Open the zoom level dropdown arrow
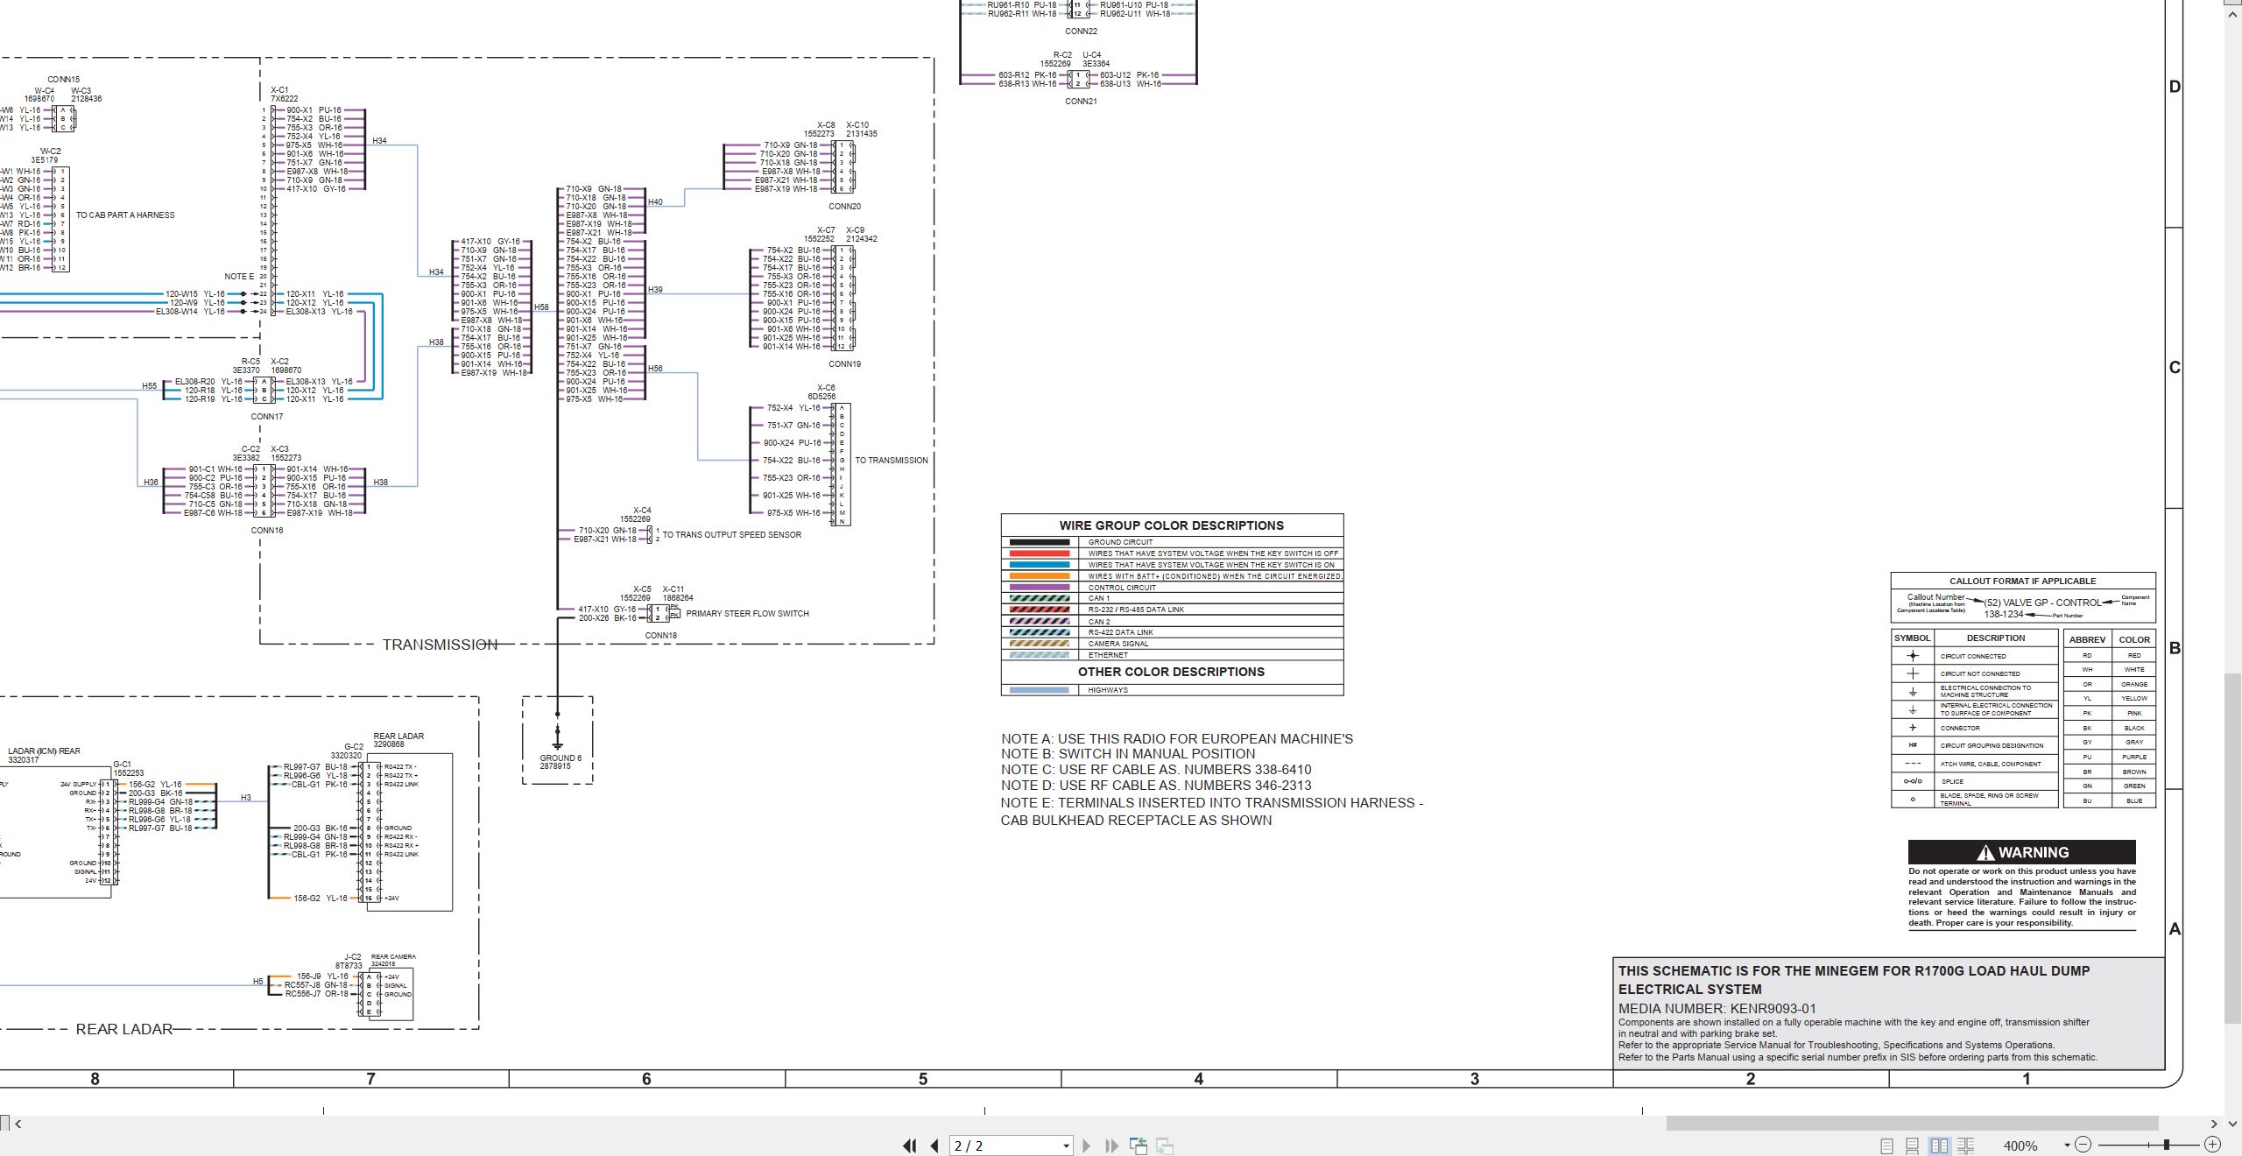Image resolution: width=2242 pixels, height=1156 pixels. [x=2067, y=1145]
